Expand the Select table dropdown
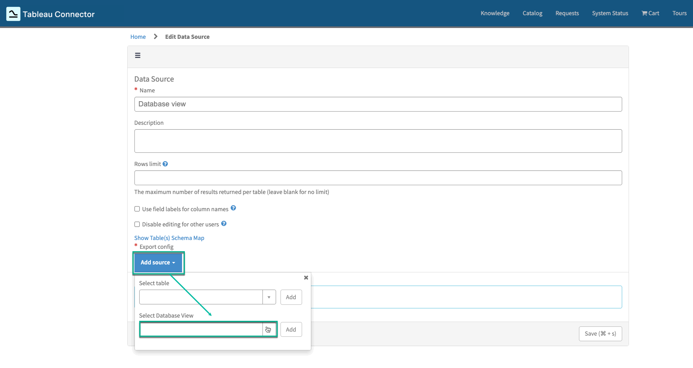 click(269, 297)
